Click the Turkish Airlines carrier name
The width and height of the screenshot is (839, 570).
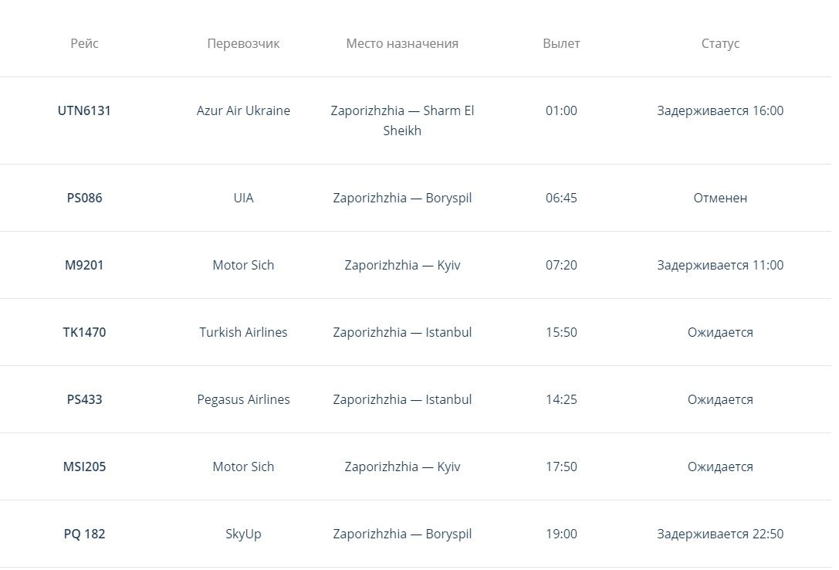pos(243,332)
